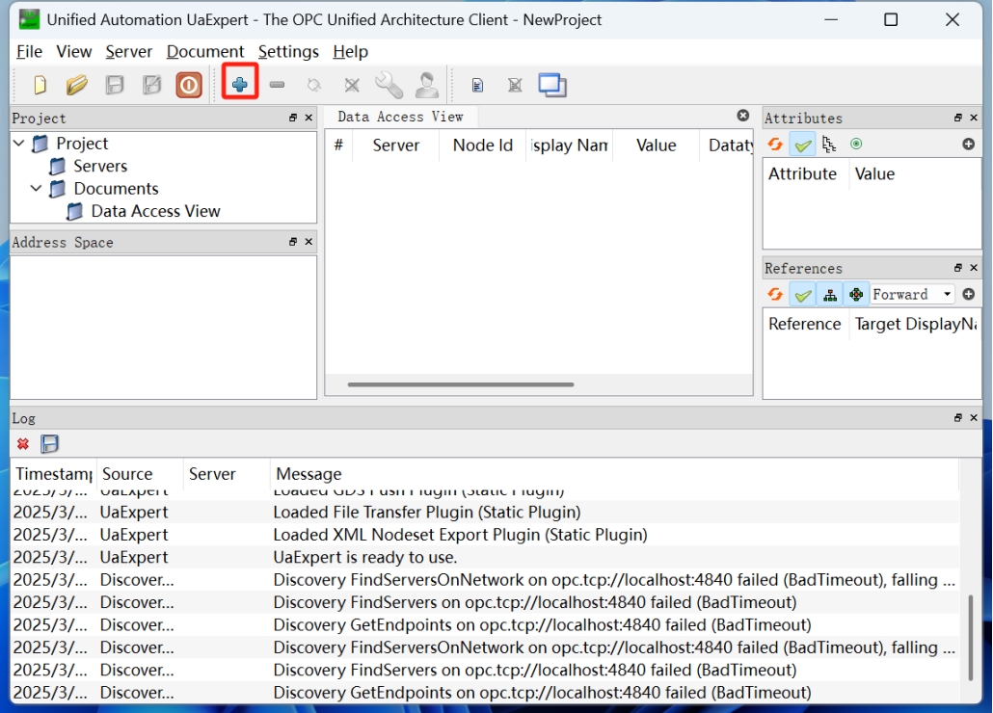Open the Server menu

(128, 51)
